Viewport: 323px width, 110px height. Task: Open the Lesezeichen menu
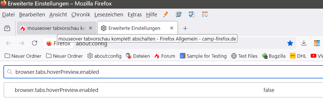click(x=109, y=15)
